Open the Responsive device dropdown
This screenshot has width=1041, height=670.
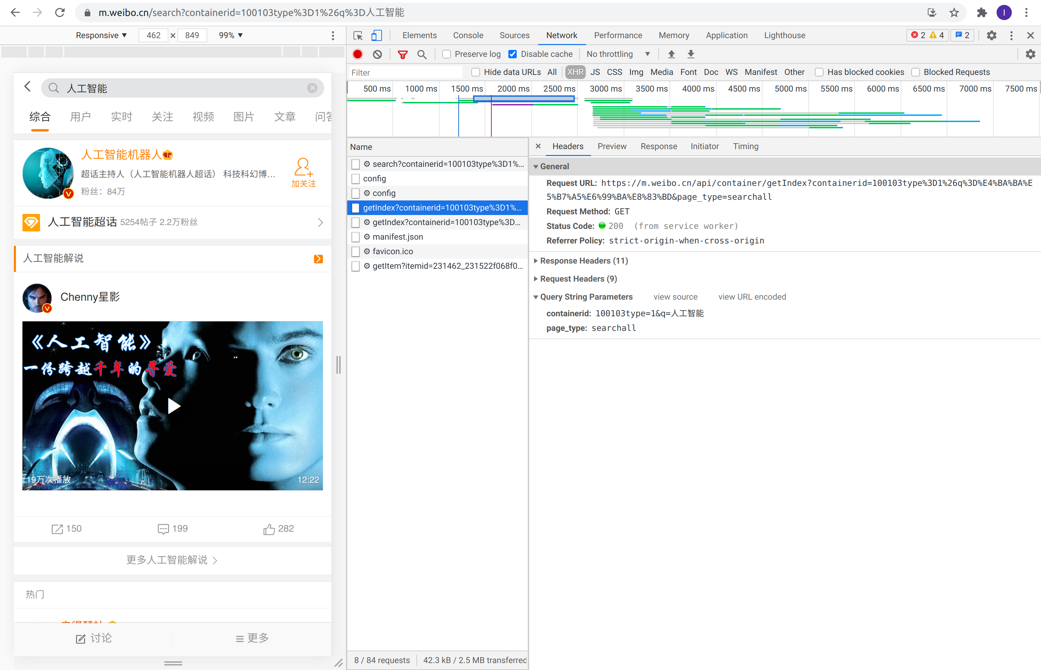(101, 35)
